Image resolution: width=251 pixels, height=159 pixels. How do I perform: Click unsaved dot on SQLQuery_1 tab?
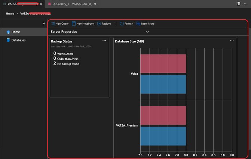pyautogui.click(x=95, y=4)
